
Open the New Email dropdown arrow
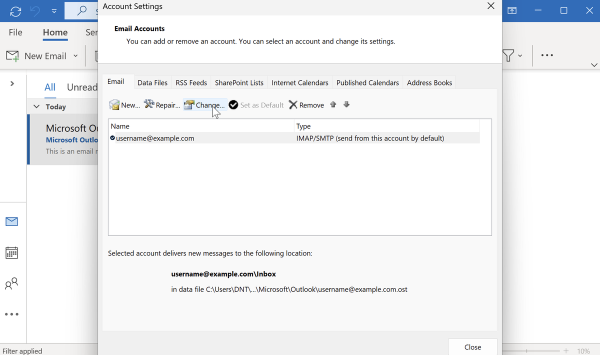pyautogui.click(x=76, y=56)
